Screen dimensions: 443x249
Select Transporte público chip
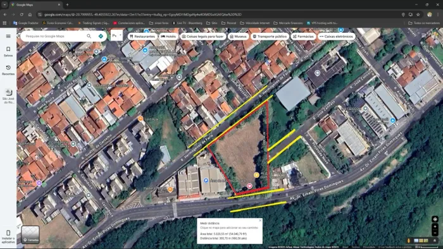coord(270,37)
